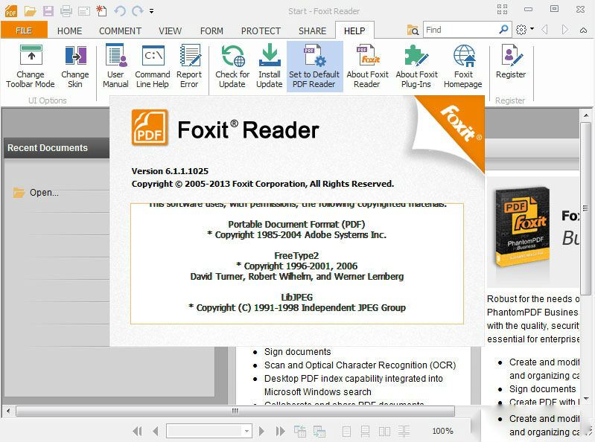Screen dimensions: 595x442
Task: Open the Change Skin option
Action: coord(75,66)
